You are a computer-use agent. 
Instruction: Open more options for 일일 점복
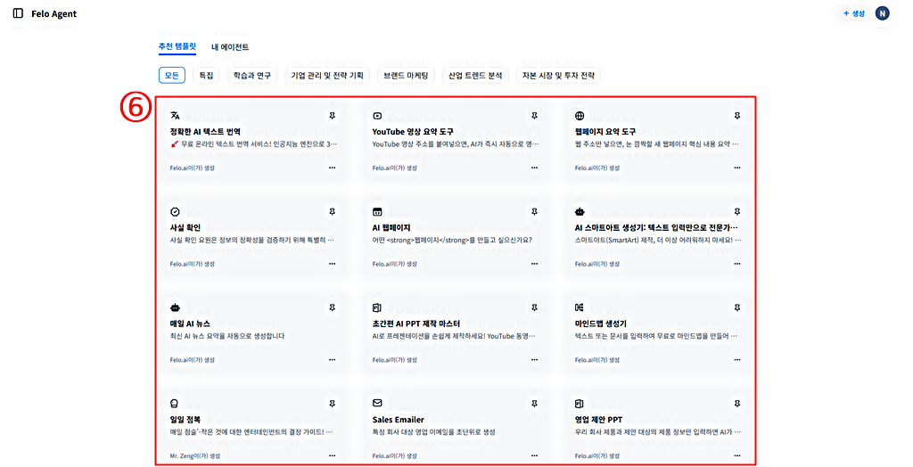[332, 456]
